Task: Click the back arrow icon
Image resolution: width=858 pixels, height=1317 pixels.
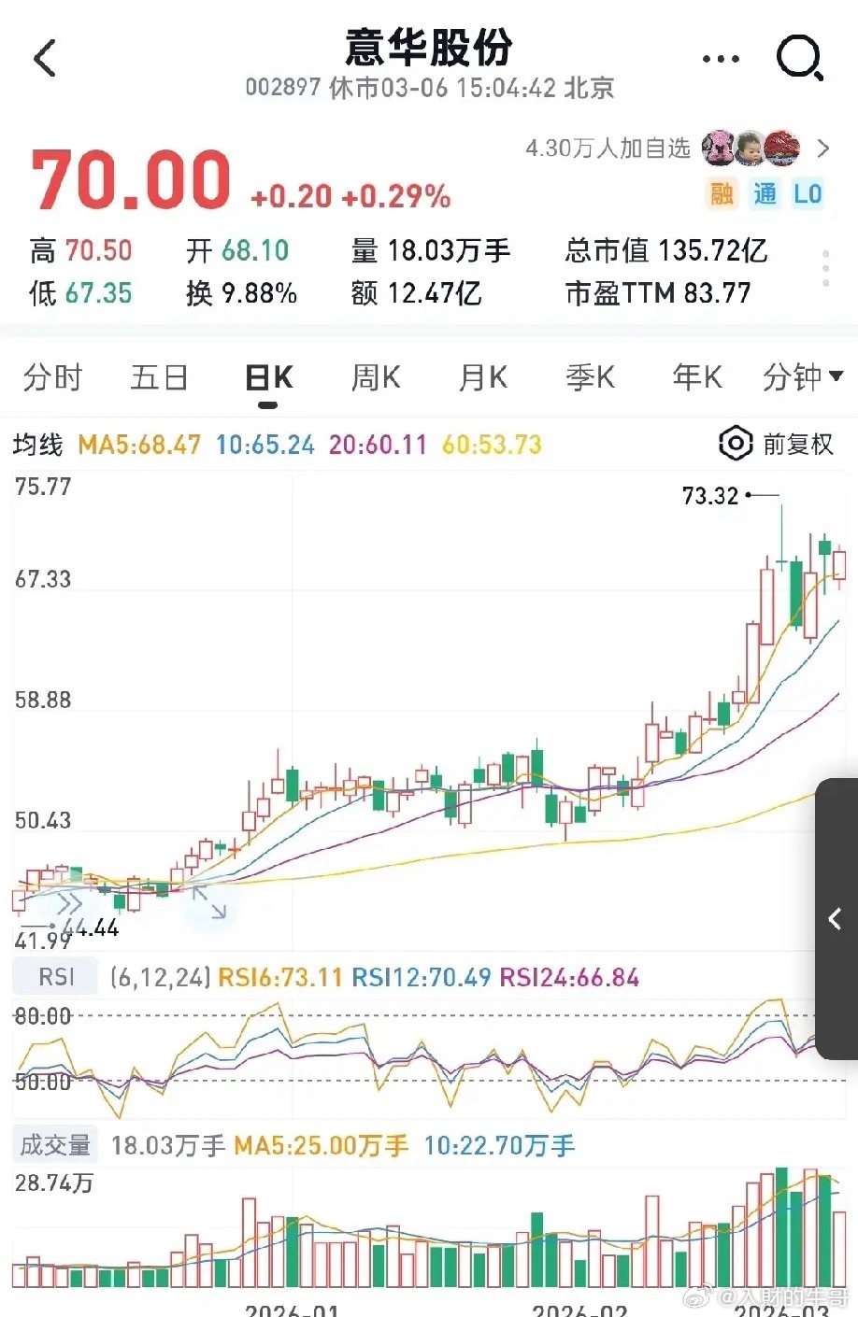Action: (43, 58)
